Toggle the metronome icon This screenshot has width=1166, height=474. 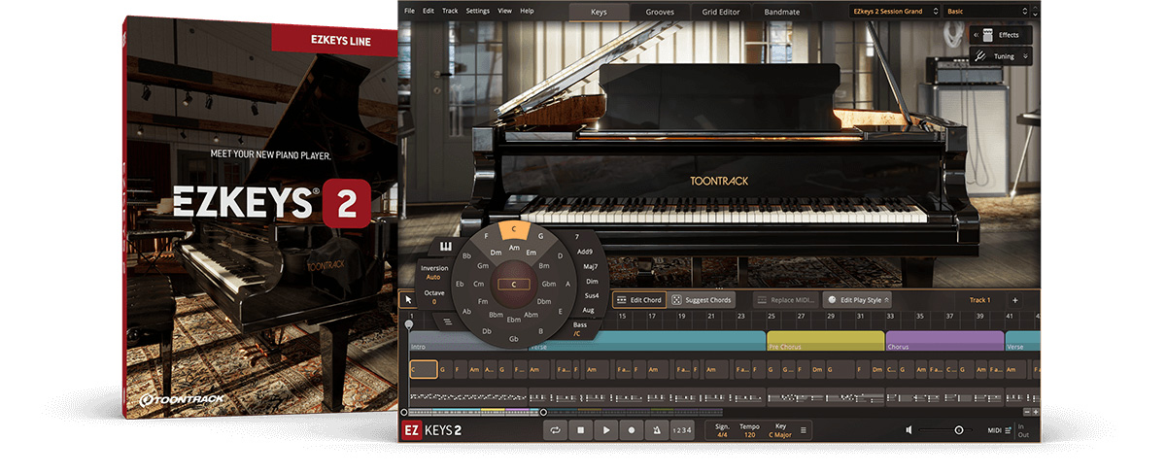point(657,429)
